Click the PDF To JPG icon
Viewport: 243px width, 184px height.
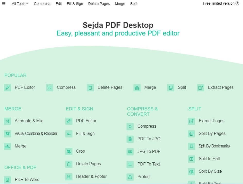click(130, 139)
